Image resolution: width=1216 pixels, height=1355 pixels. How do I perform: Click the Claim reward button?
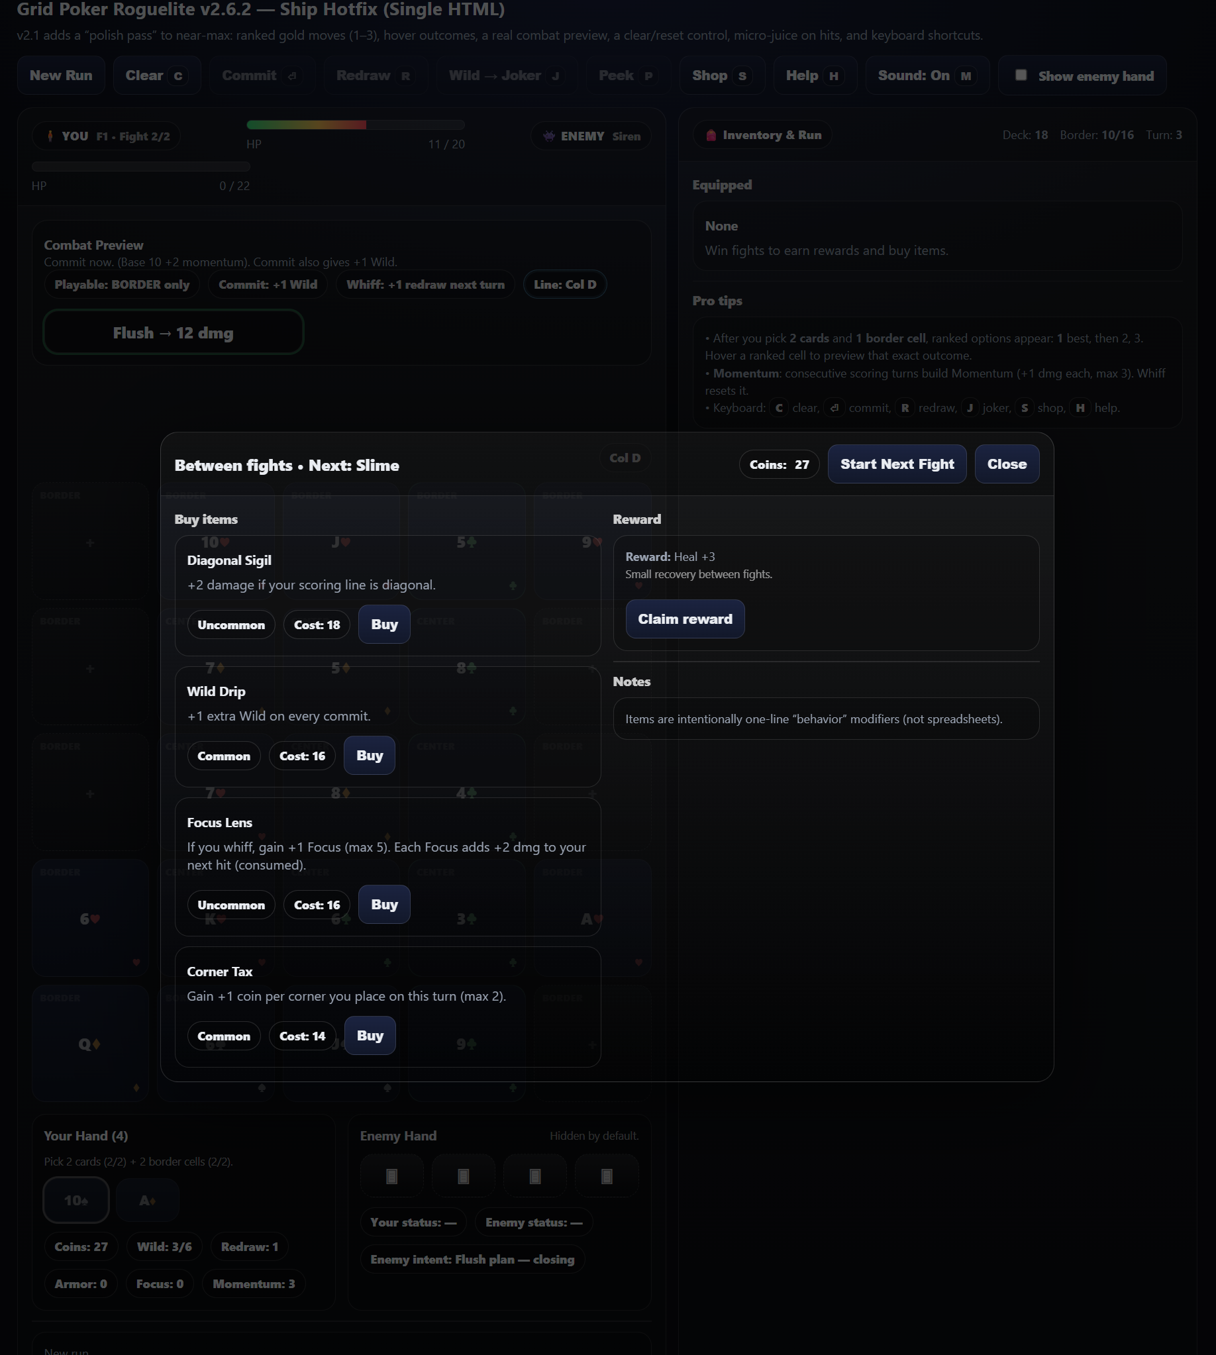[685, 619]
